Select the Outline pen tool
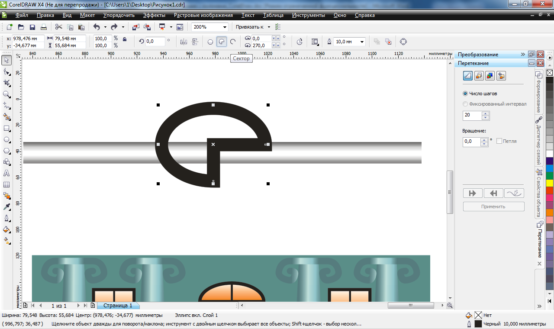The image size is (554, 329). [x=6, y=219]
